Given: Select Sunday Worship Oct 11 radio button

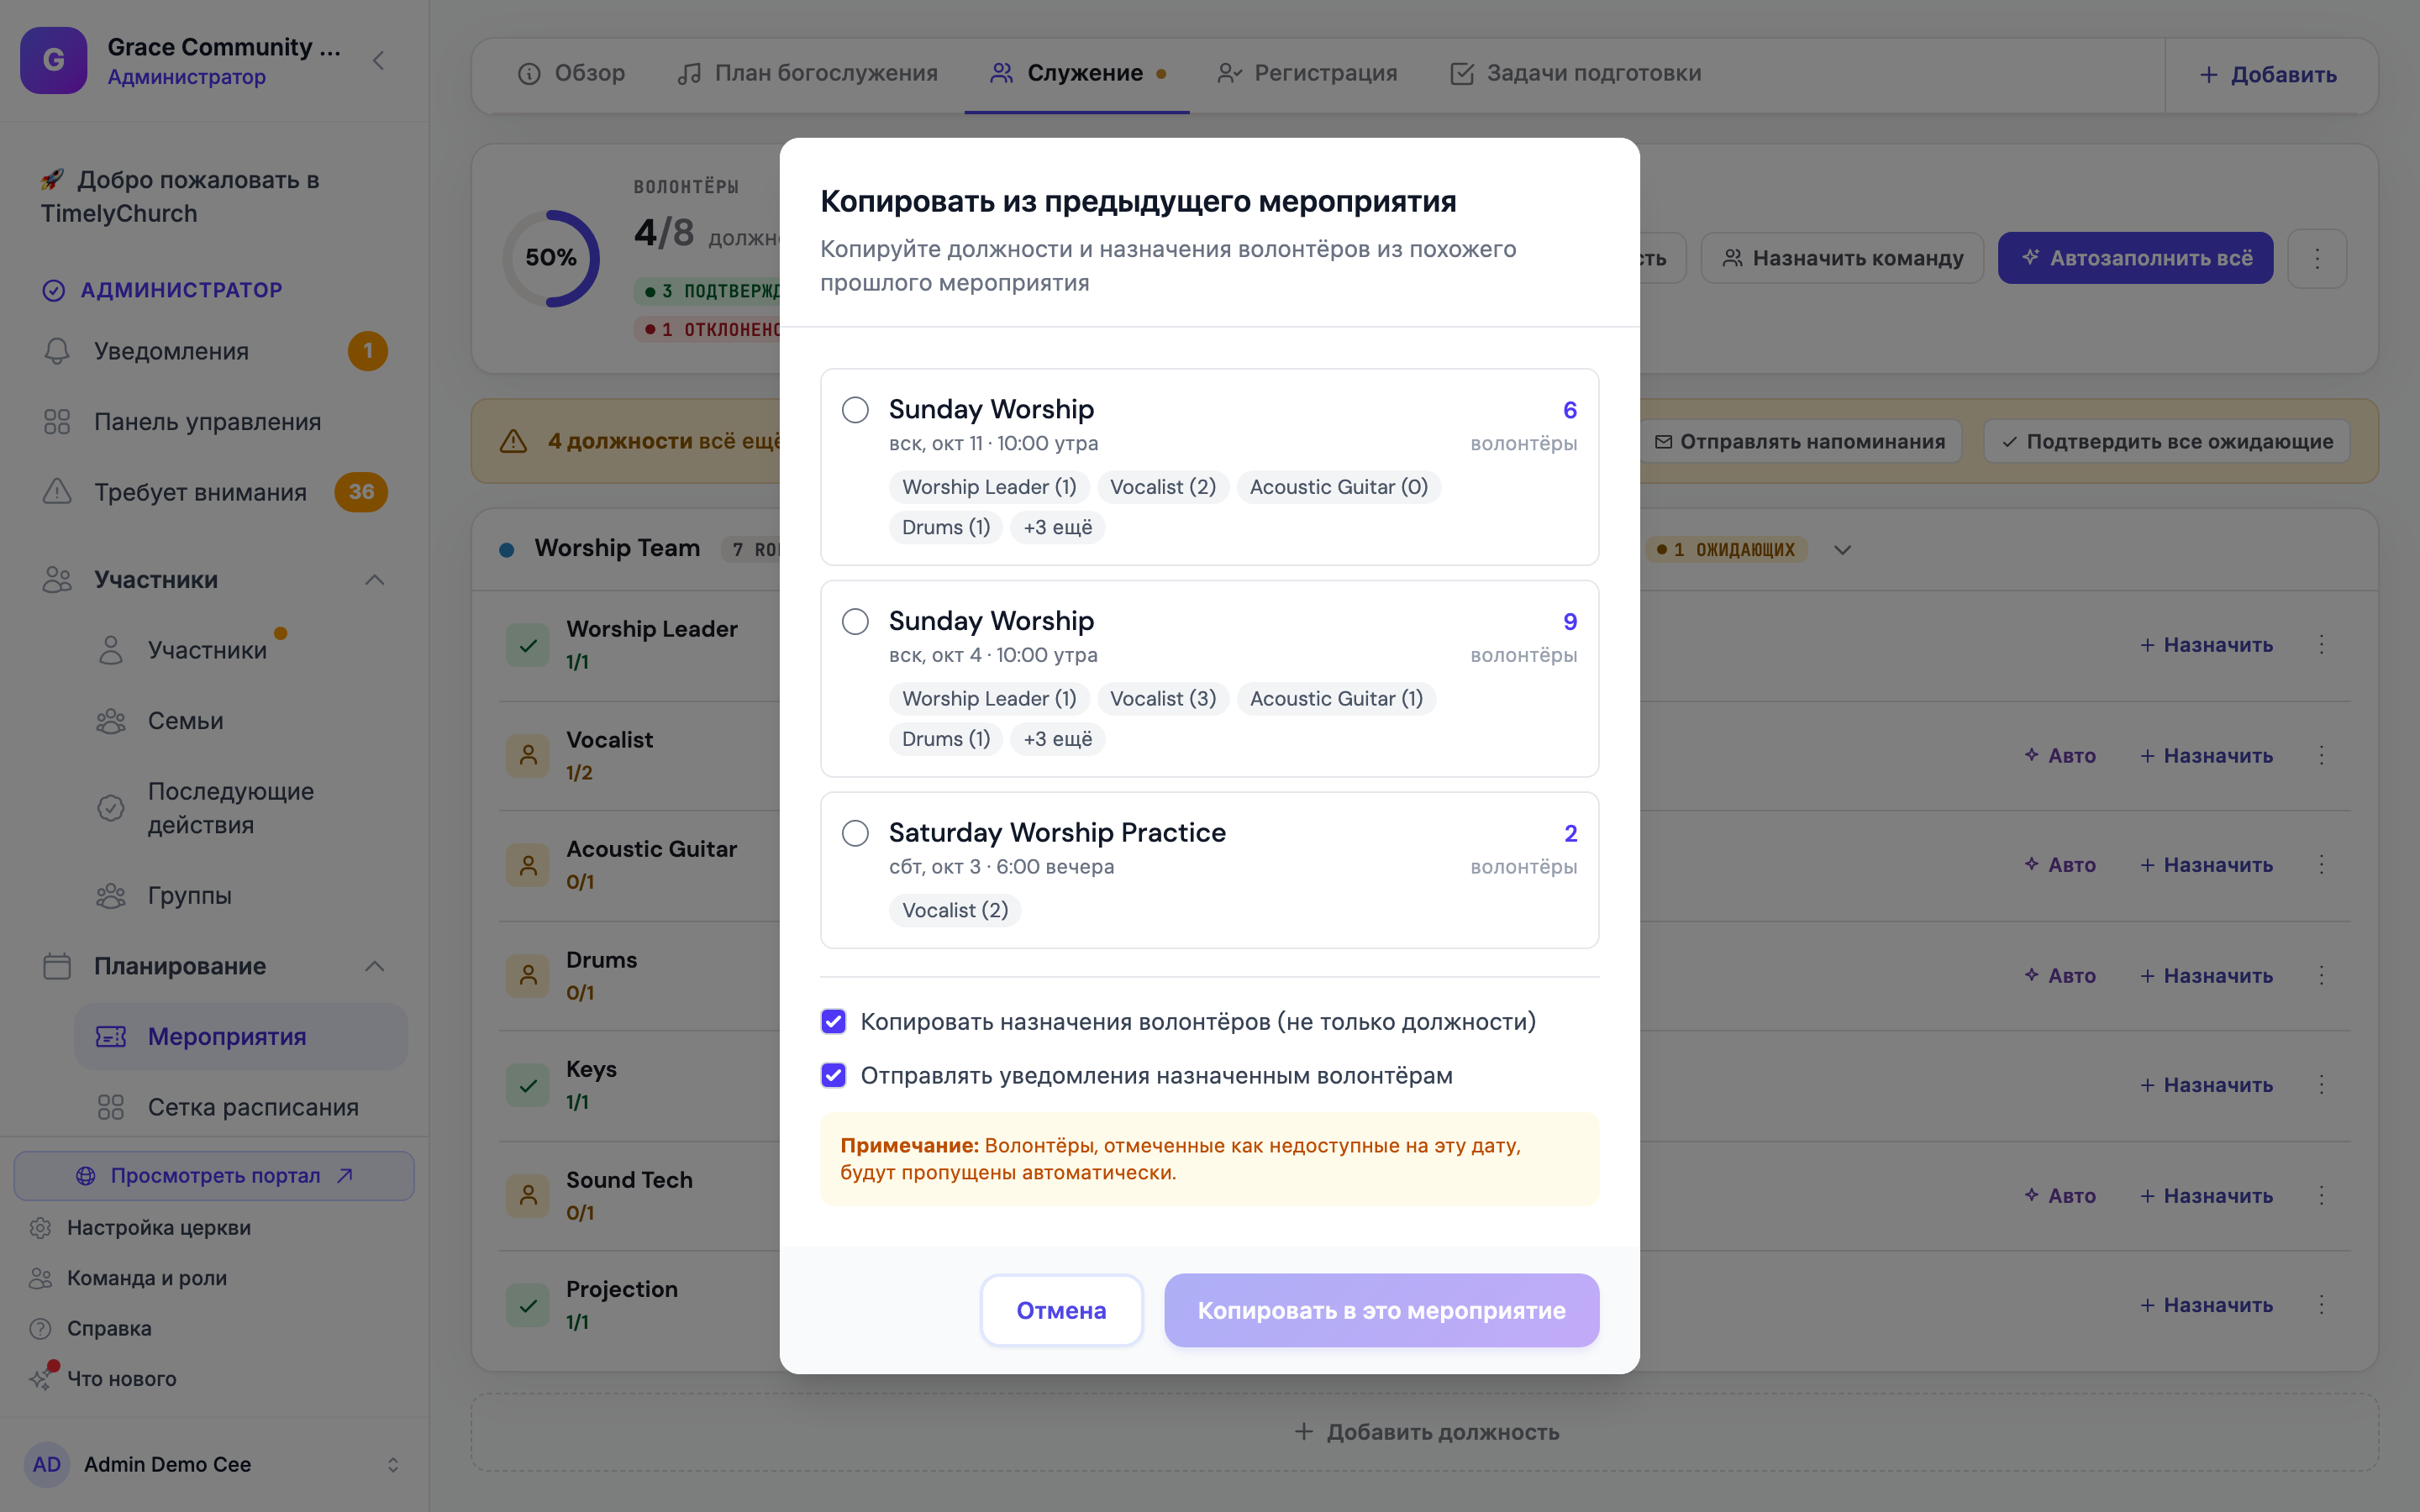Looking at the screenshot, I should click(855, 409).
